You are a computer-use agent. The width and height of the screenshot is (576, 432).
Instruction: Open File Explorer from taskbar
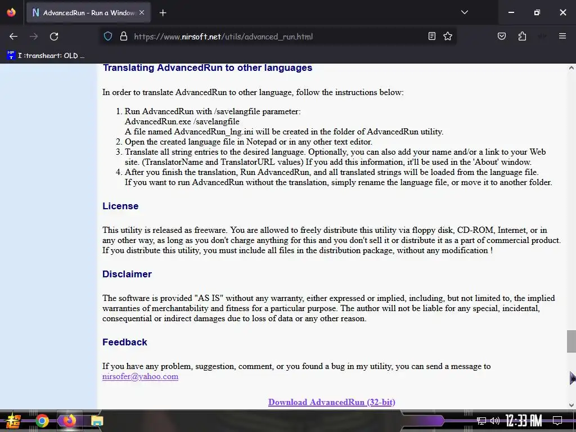(x=97, y=421)
